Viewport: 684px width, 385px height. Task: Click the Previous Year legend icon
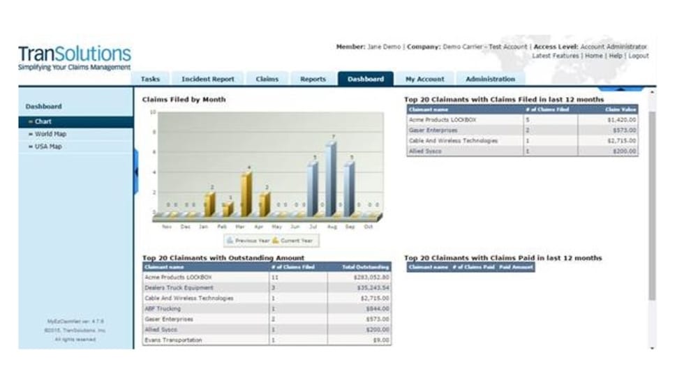[x=230, y=240]
